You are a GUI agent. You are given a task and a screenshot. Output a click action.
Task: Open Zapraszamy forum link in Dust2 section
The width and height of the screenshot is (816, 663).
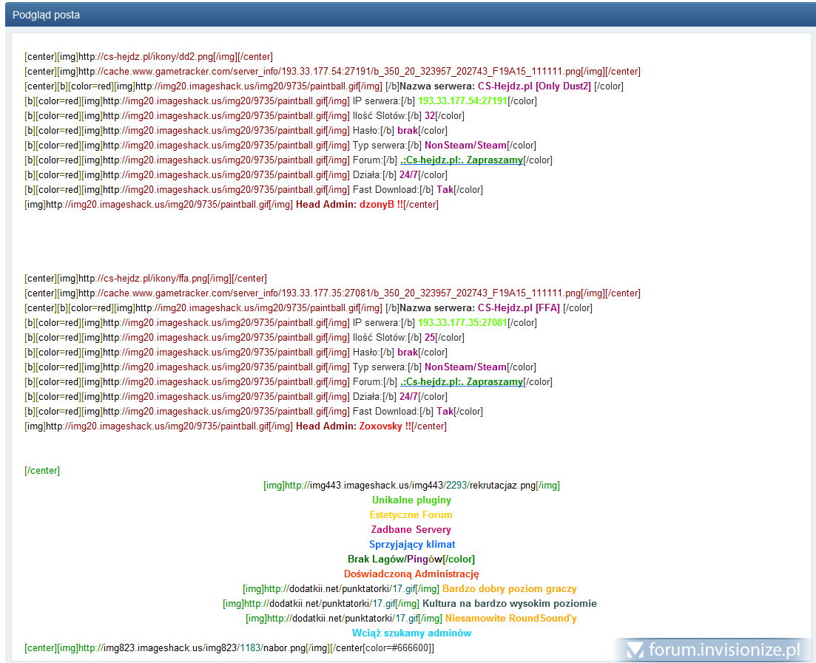pos(461,160)
